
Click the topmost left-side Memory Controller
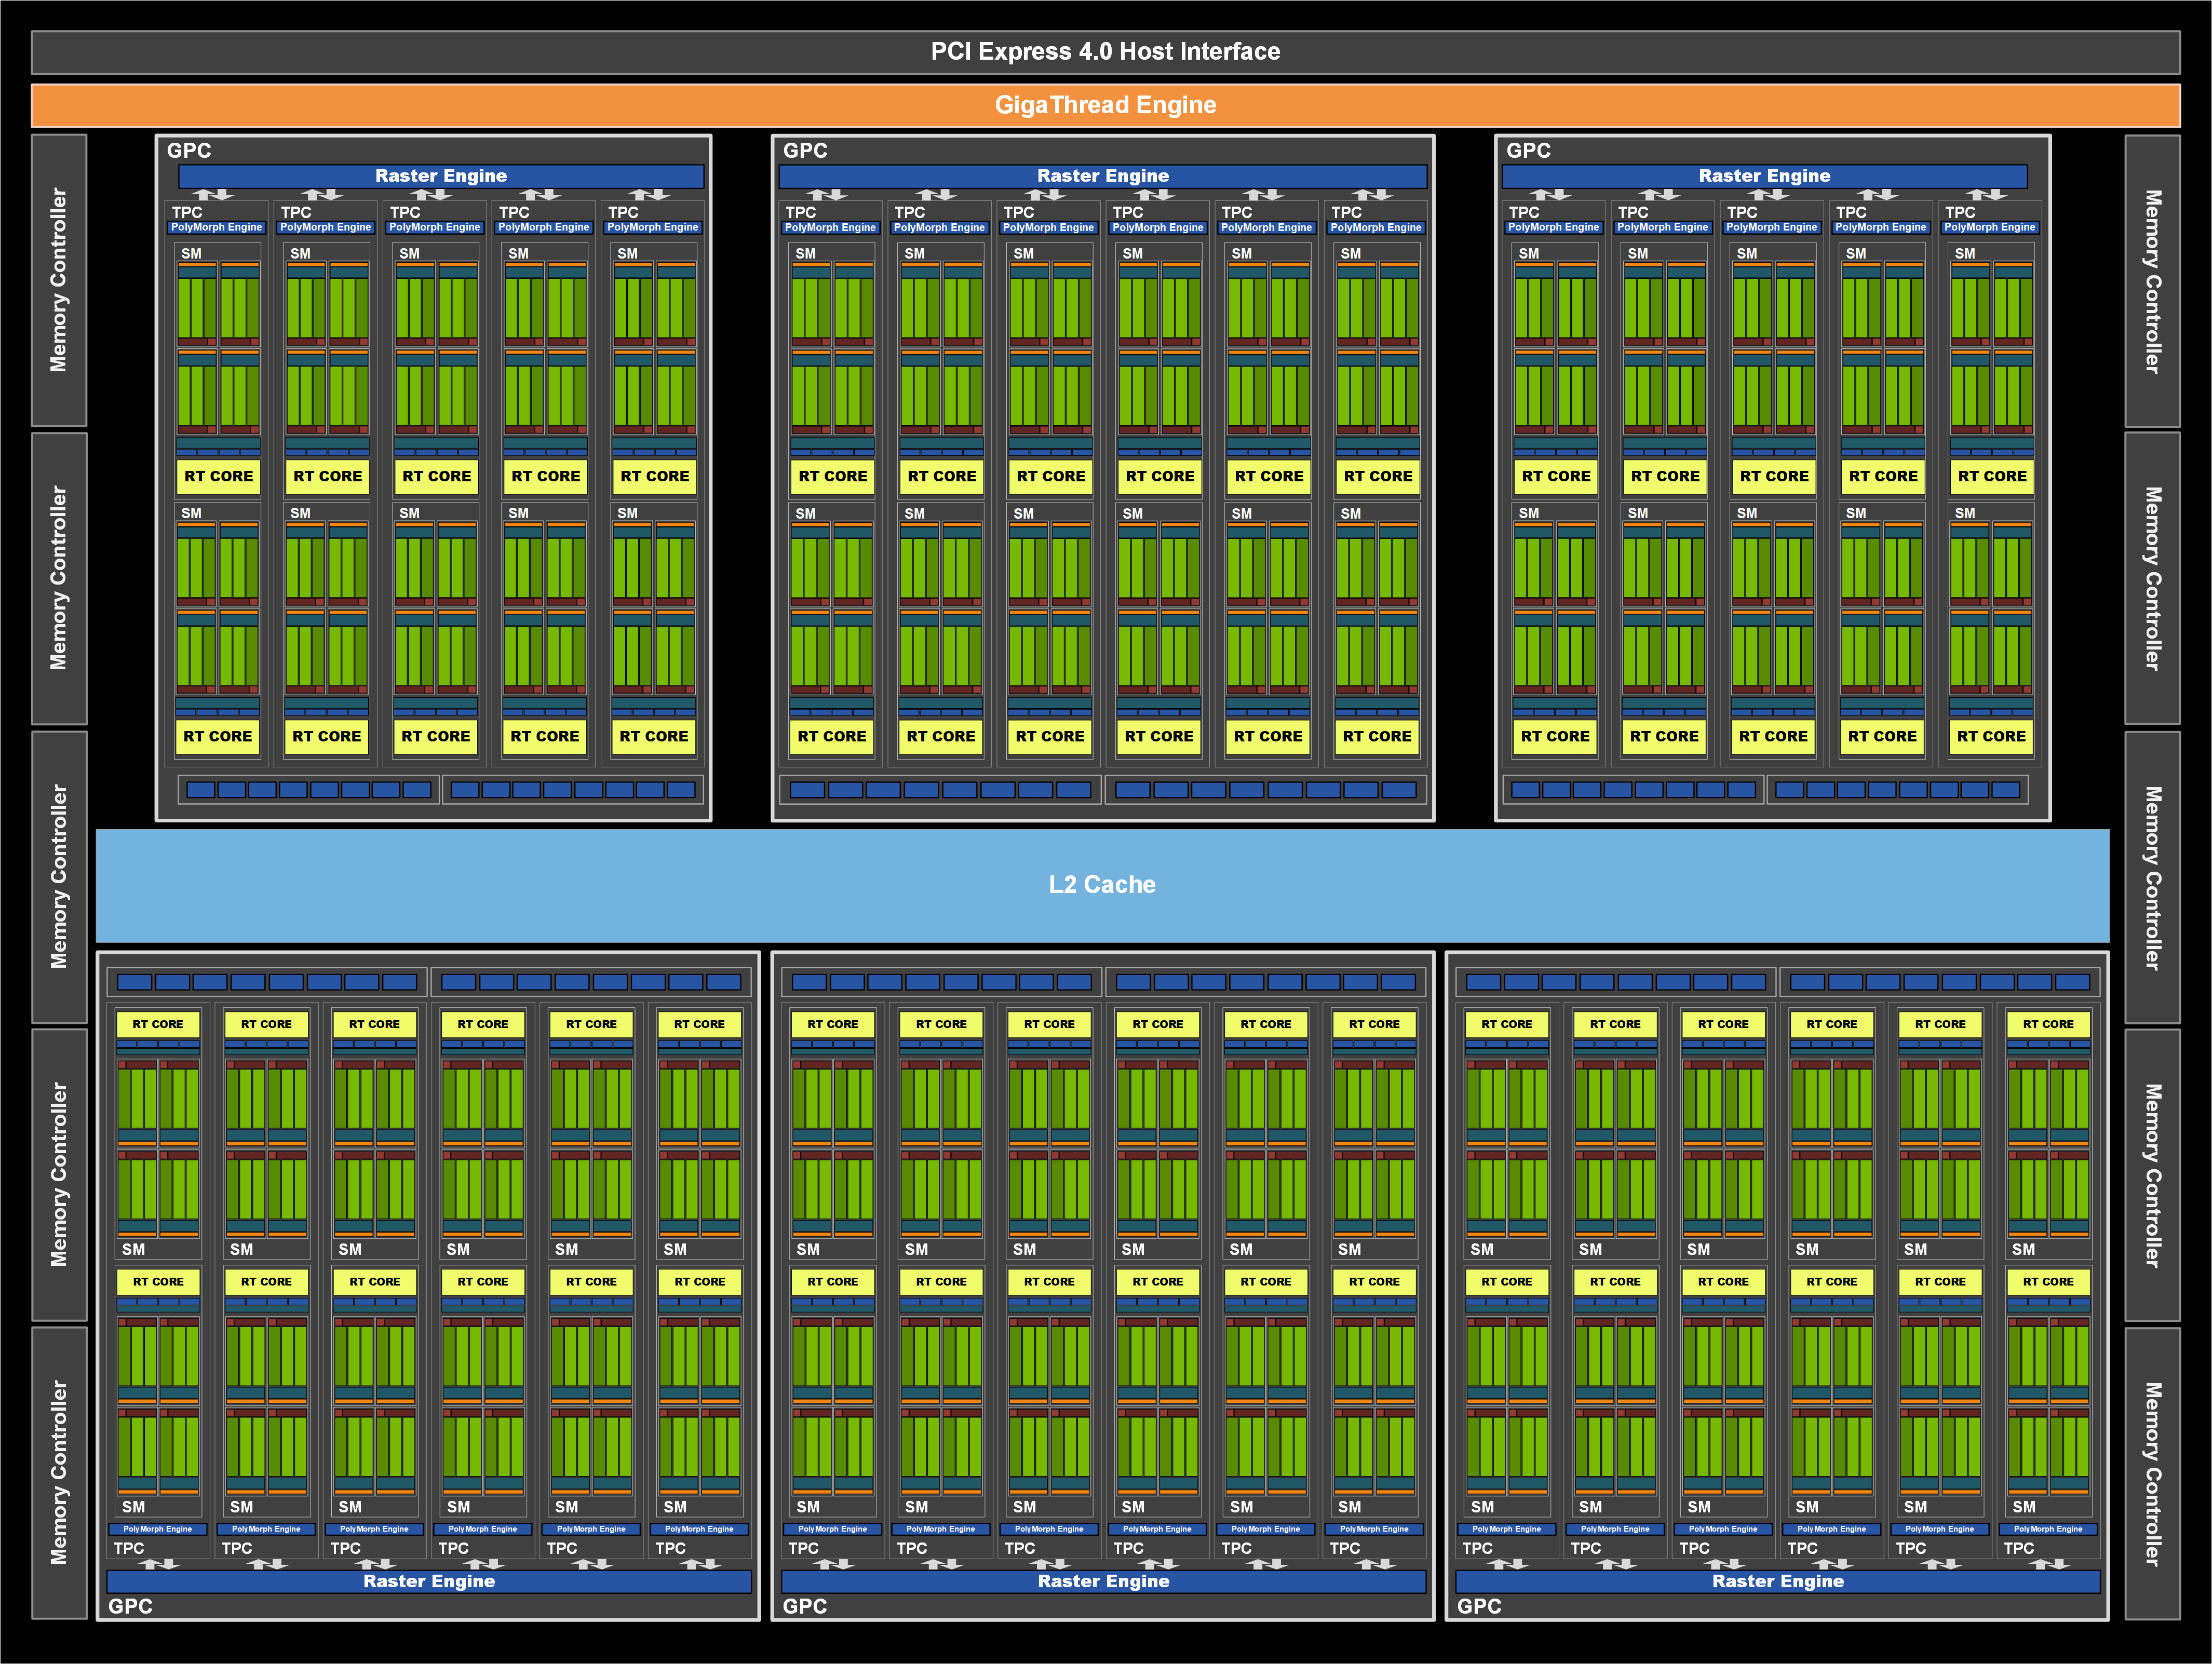[x=59, y=281]
